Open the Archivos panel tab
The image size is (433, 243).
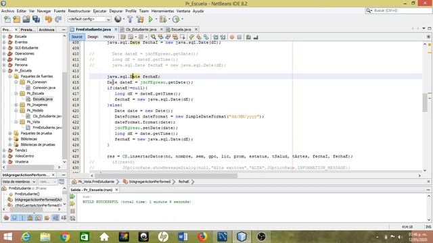pos(47,30)
